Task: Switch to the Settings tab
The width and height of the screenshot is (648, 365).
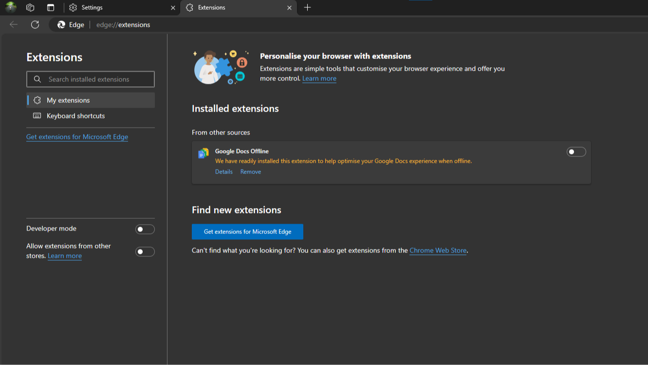Action: click(x=122, y=7)
